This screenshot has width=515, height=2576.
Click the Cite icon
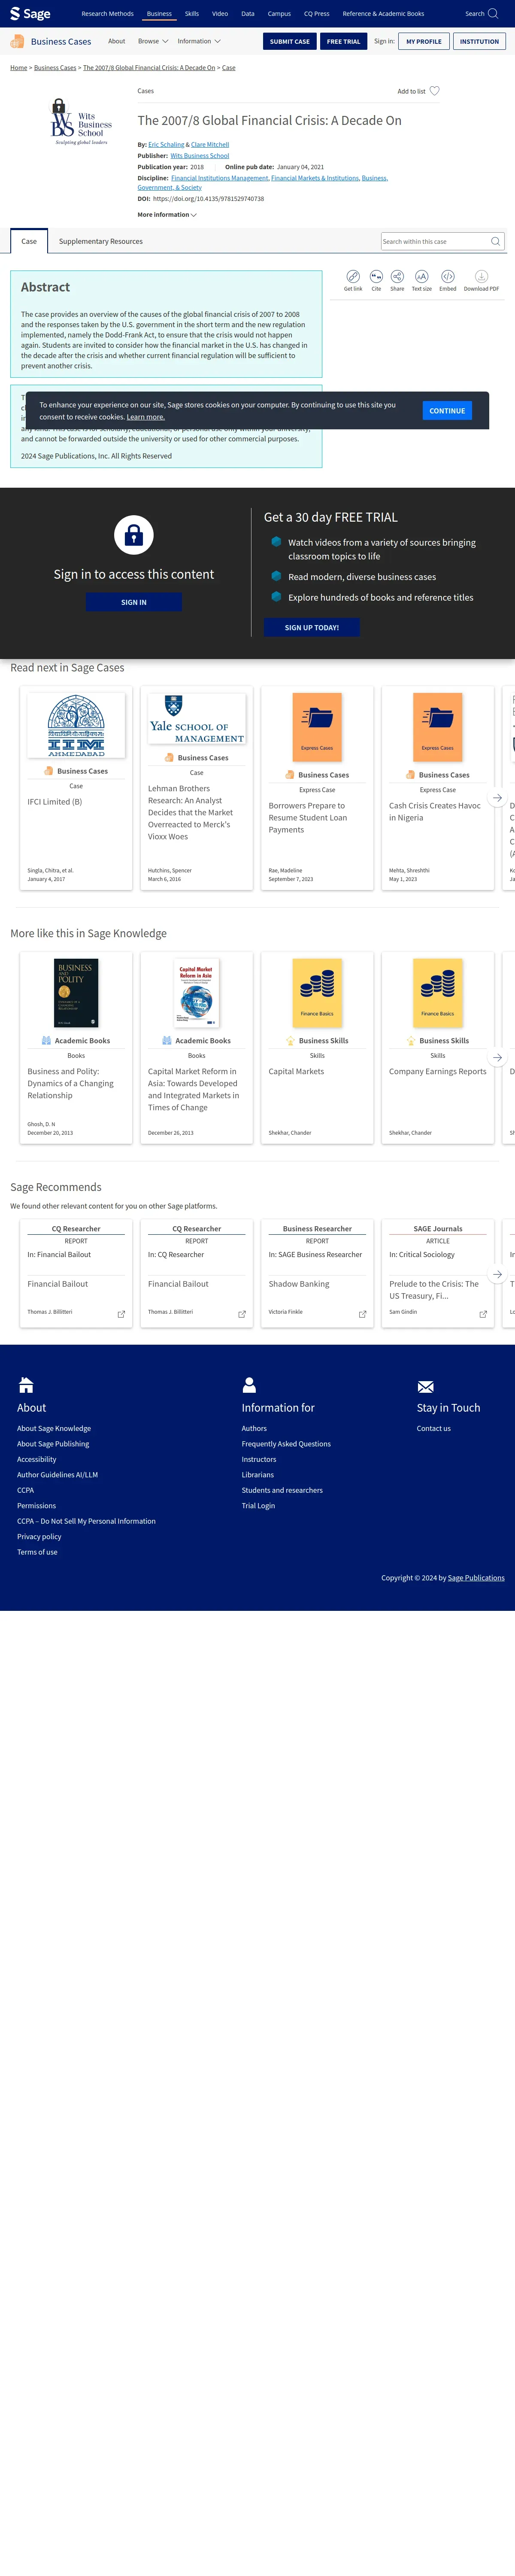pos(376,277)
